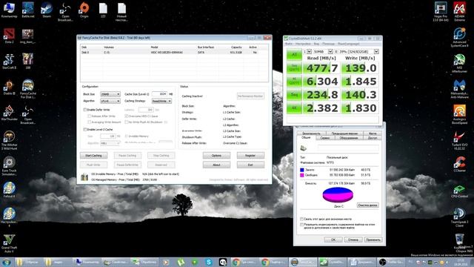The height and width of the screenshot is (267, 474).
Task: Open the Battle.net desktop shortcut
Action: [28, 10]
